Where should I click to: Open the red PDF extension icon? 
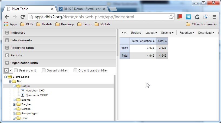(180, 17)
